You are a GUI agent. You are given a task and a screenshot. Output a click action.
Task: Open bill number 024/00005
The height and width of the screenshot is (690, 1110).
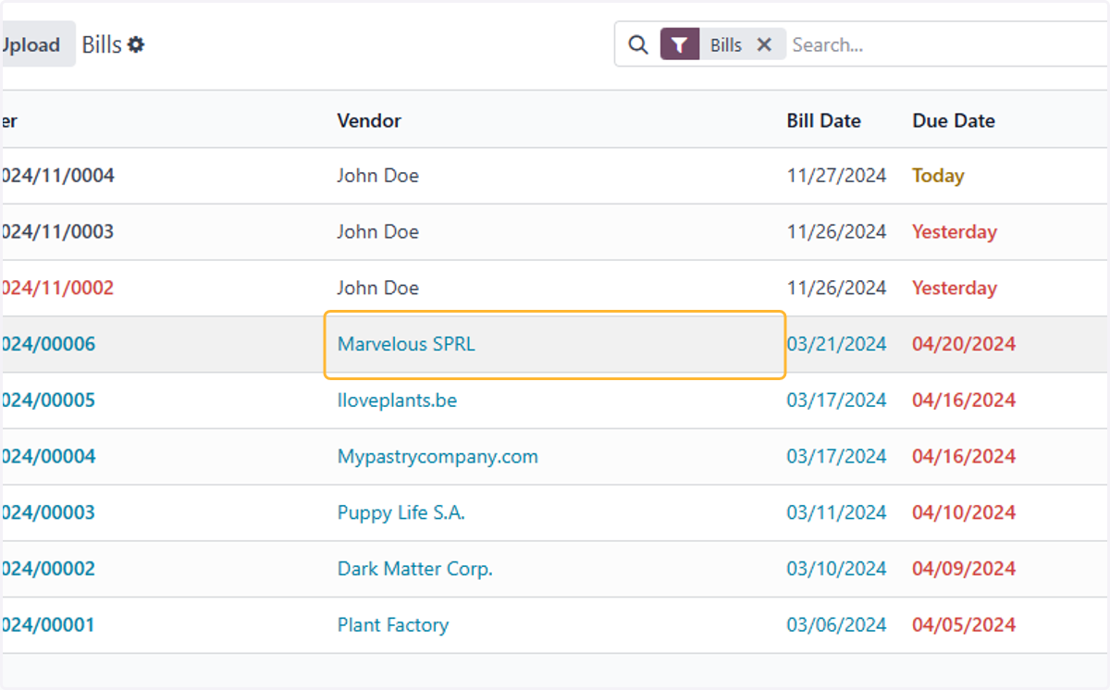pos(48,400)
